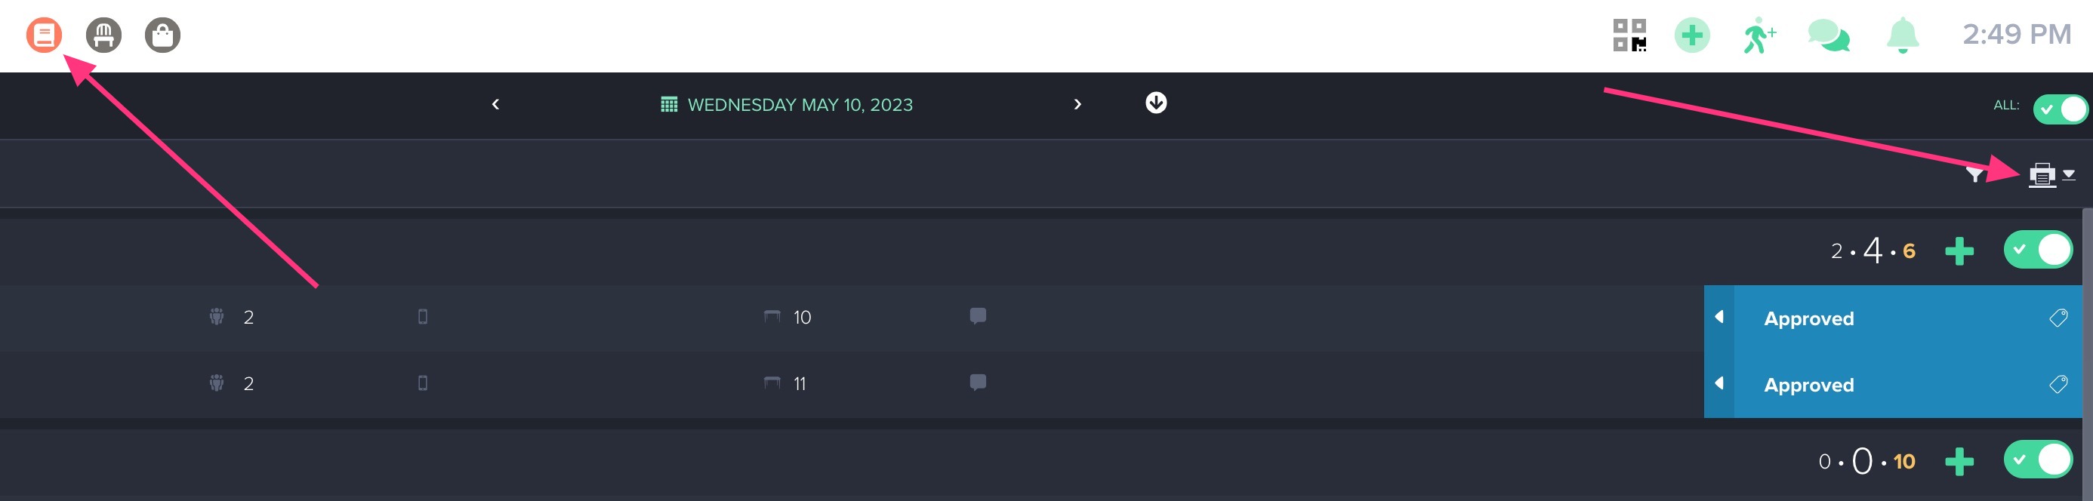Open the orange reservations list icon
This screenshot has height=501, width=2093.
point(44,35)
